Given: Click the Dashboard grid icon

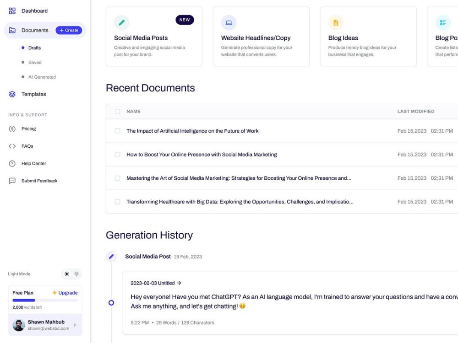Looking at the screenshot, I should (x=12, y=11).
